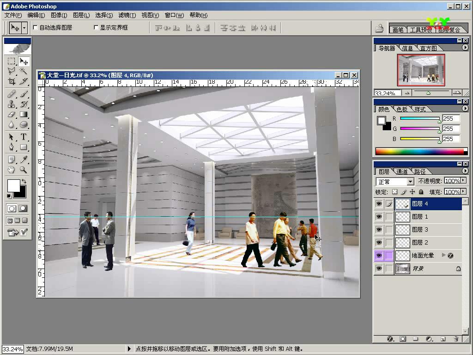The width and height of the screenshot is (473, 355).
Task: Hide the 地面光晕 layer
Action: click(x=379, y=255)
